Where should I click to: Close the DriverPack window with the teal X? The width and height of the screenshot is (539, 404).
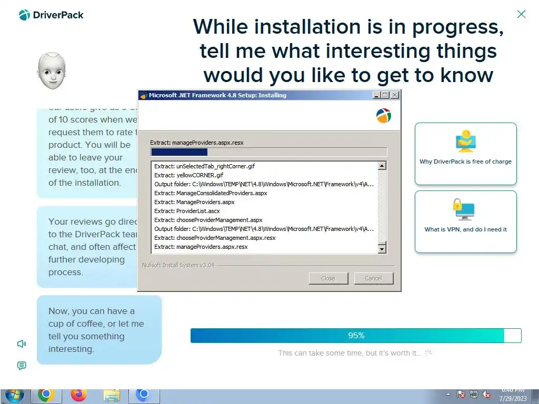coord(521,14)
